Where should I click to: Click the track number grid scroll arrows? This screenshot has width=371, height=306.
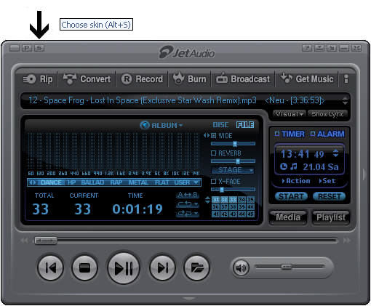[208, 200]
